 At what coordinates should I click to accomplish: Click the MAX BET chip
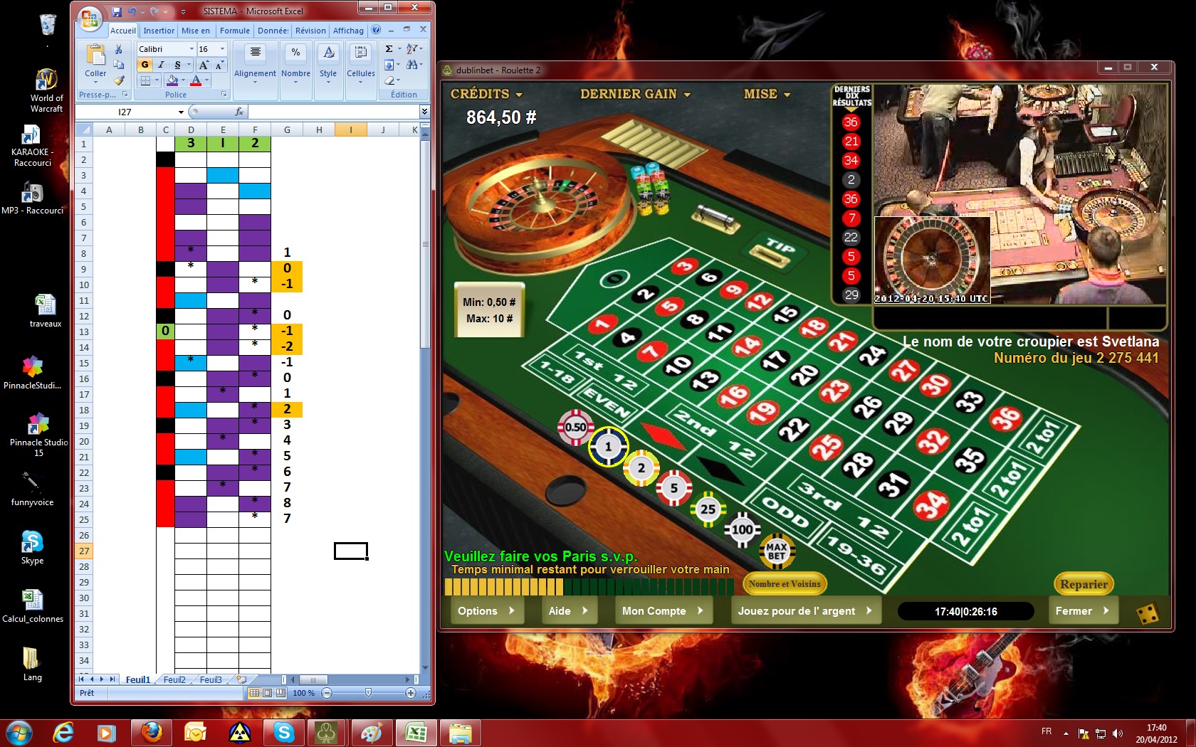[x=776, y=551]
